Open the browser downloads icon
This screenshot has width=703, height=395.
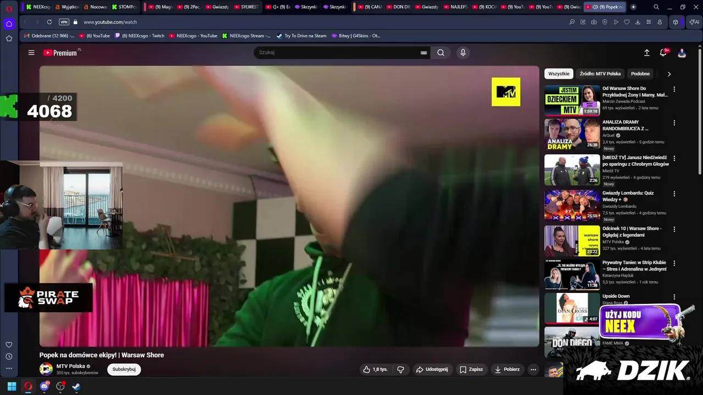pyautogui.click(x=638, y=22)
